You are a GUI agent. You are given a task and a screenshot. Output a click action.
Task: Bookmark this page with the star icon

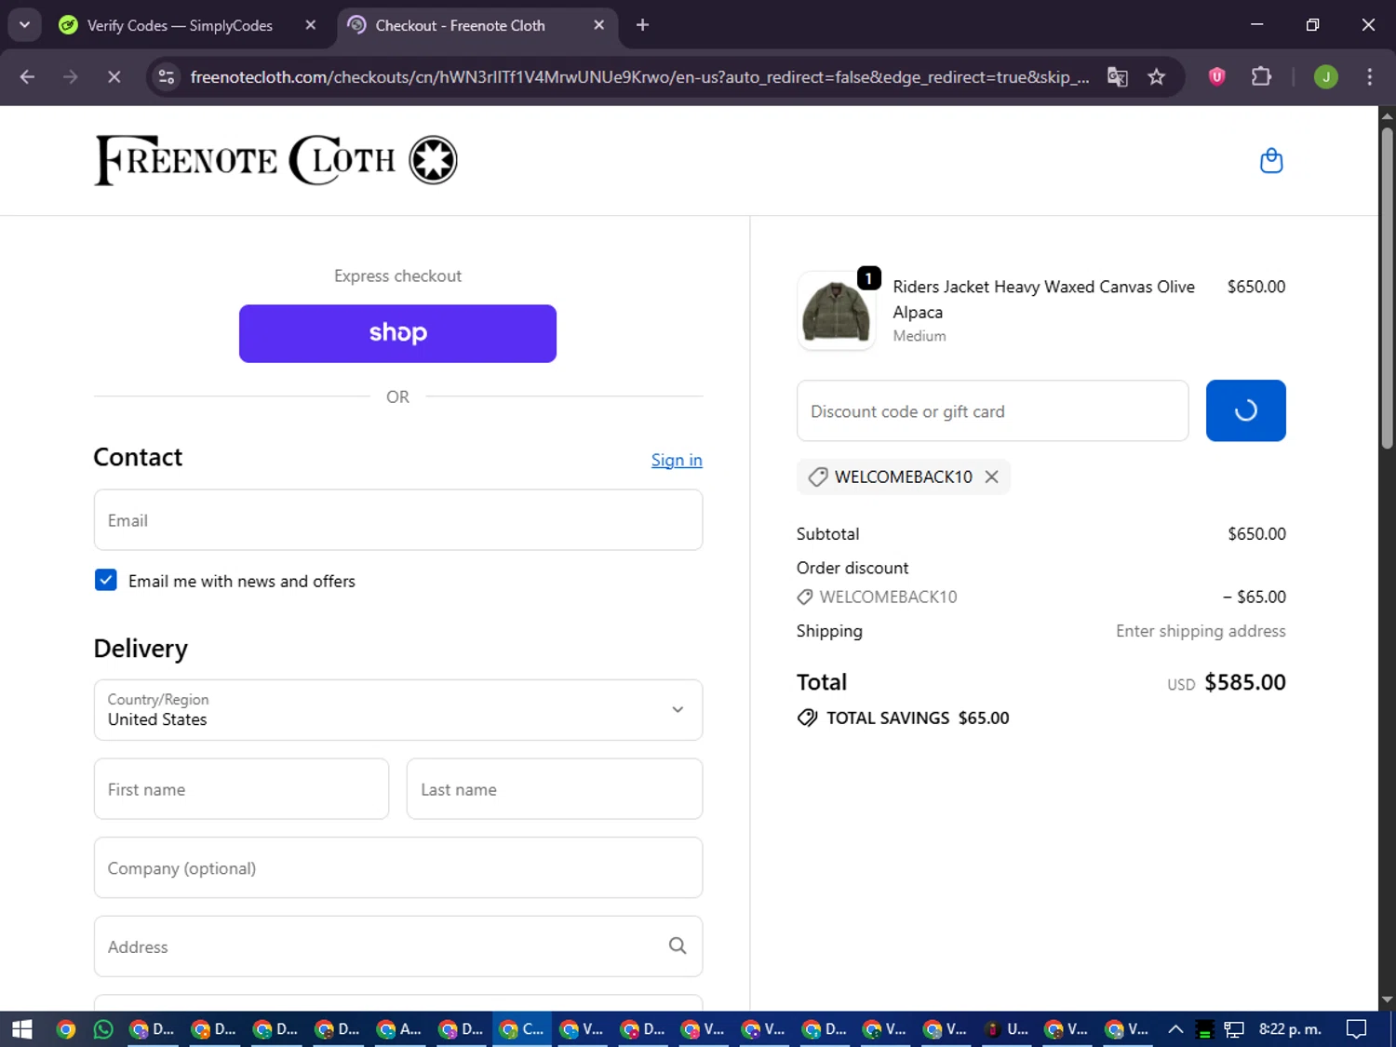coord(1157,77)
